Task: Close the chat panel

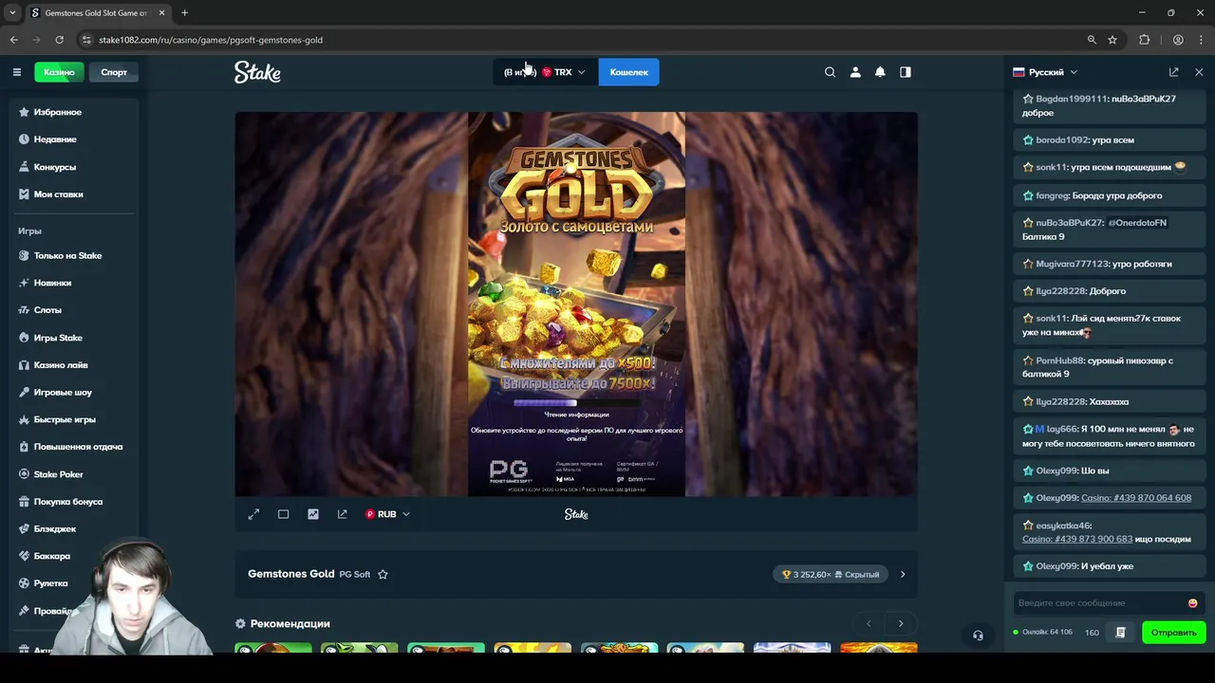Action: pyautogui.click(x=1199, y=72)
